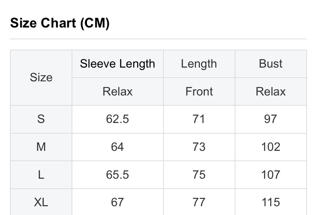Select the Size column header
317x215 pixels.
pos(41,78)
